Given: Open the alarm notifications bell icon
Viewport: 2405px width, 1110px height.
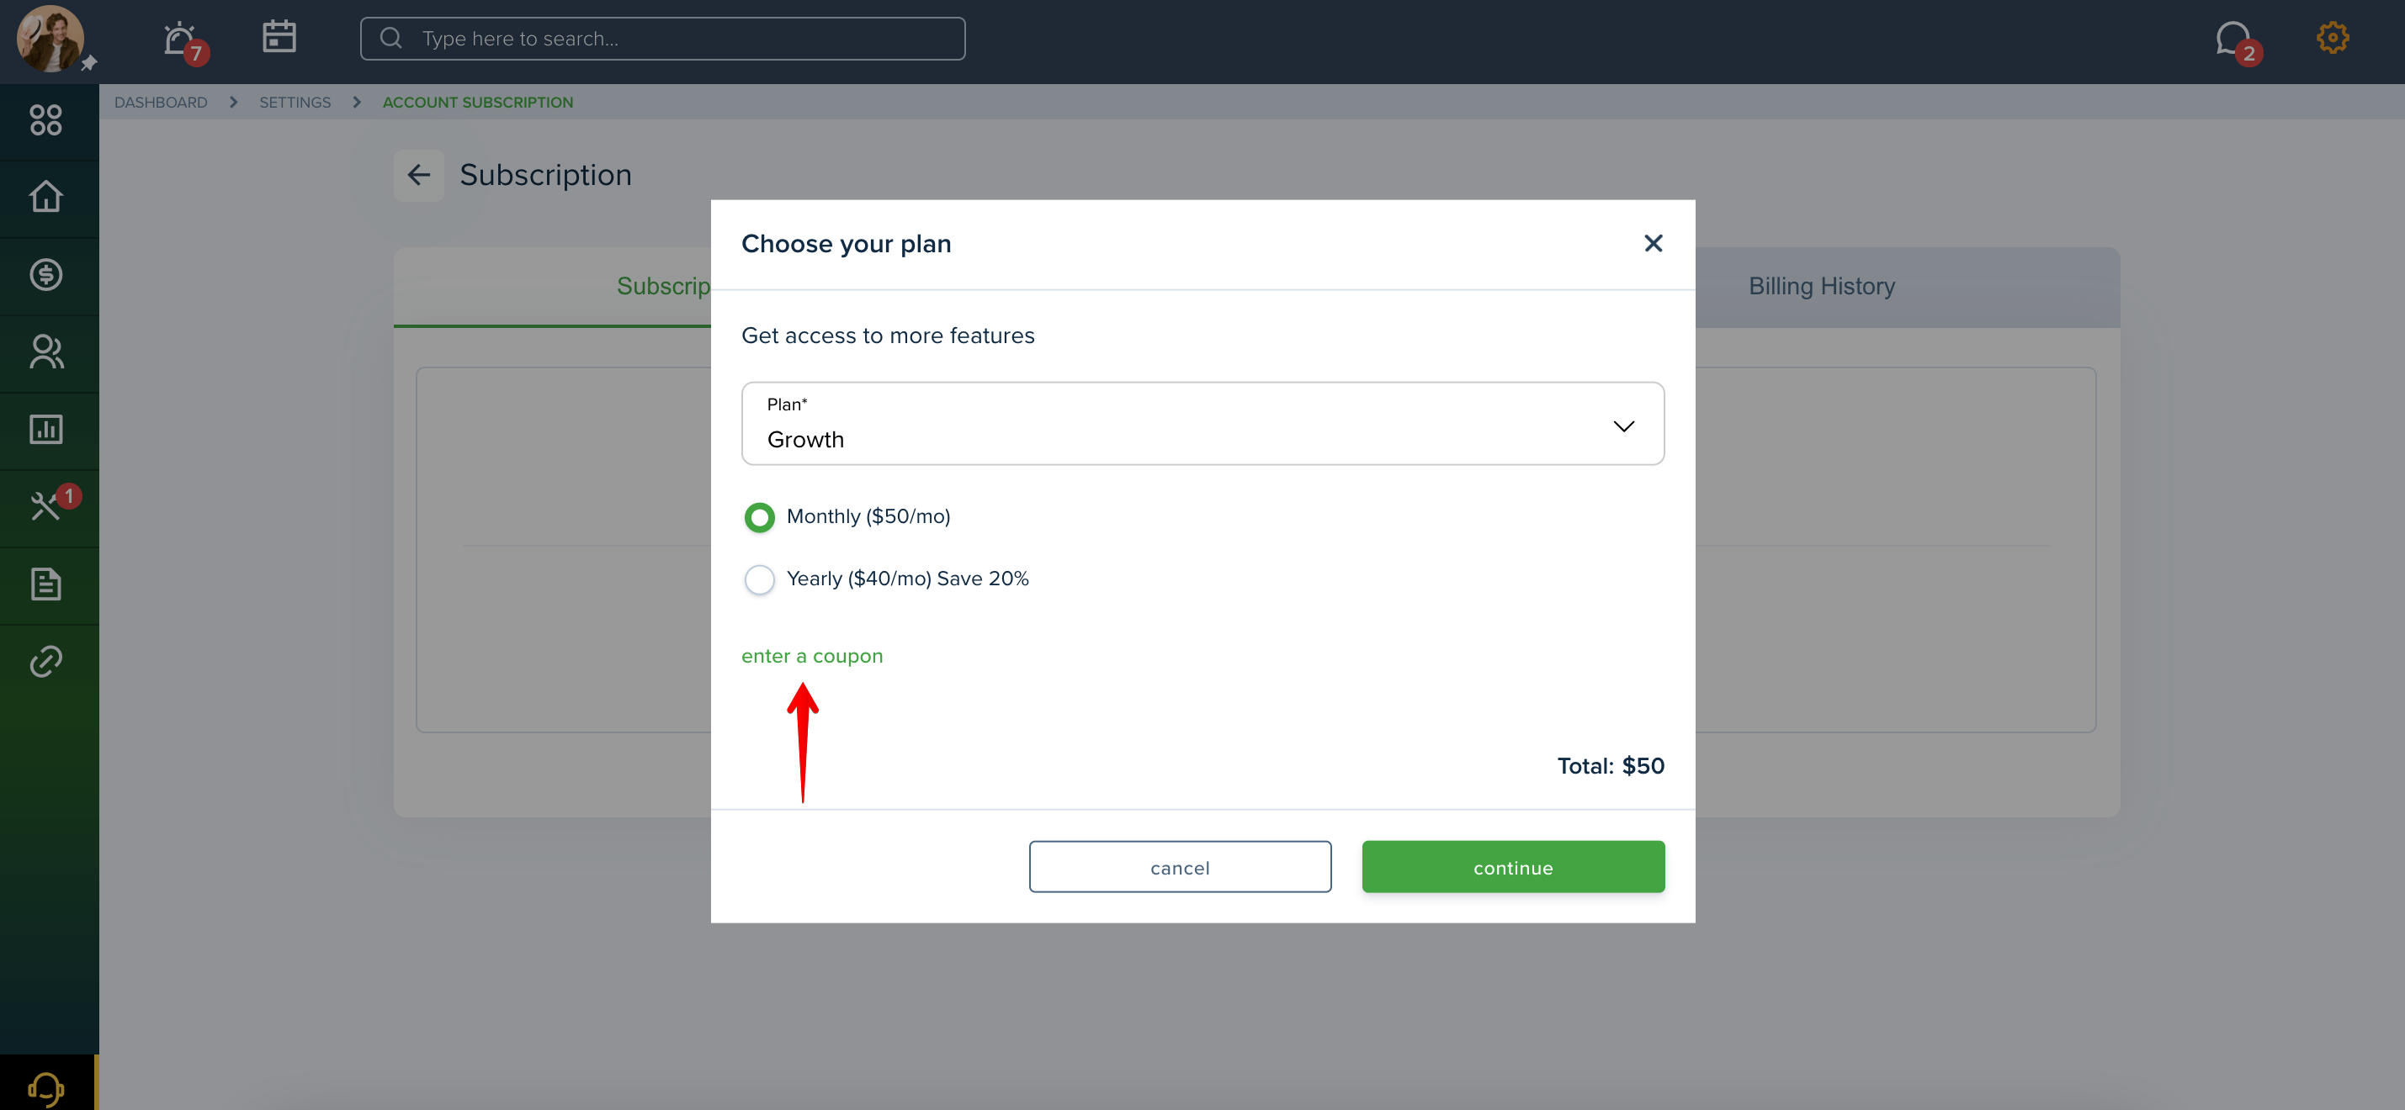Looking at the screenshot, I should (180, 40).
